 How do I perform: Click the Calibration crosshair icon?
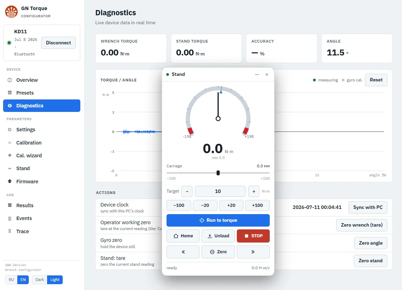(x=10, y=143)
